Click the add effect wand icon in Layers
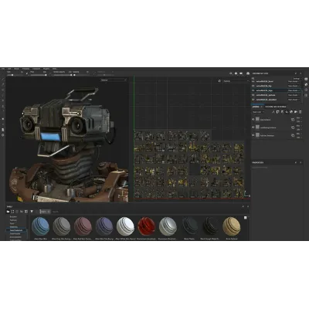Screen dimensions: 309x309 click(273, 112)
